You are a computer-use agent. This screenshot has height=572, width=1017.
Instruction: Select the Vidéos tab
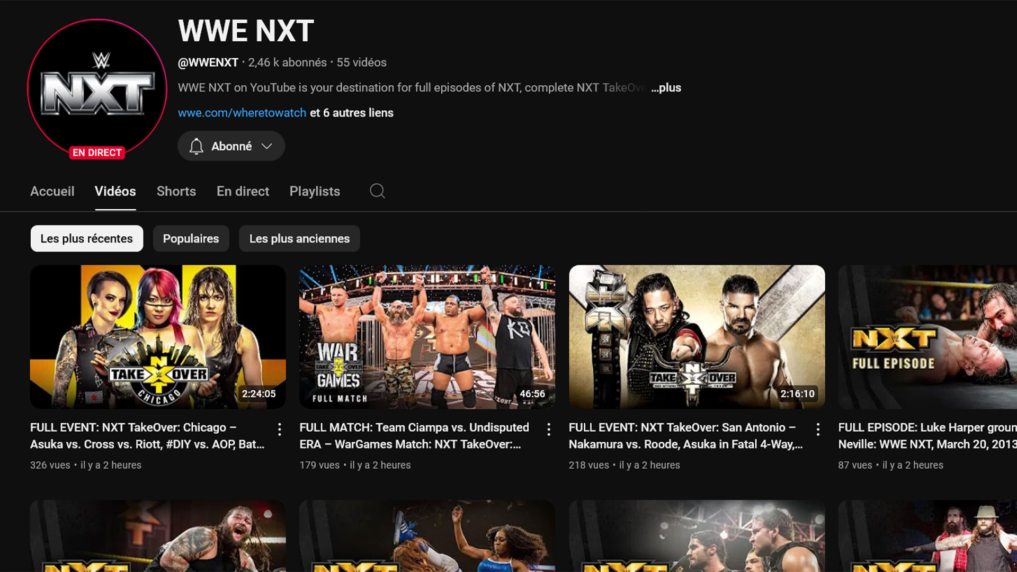[115, 191]
